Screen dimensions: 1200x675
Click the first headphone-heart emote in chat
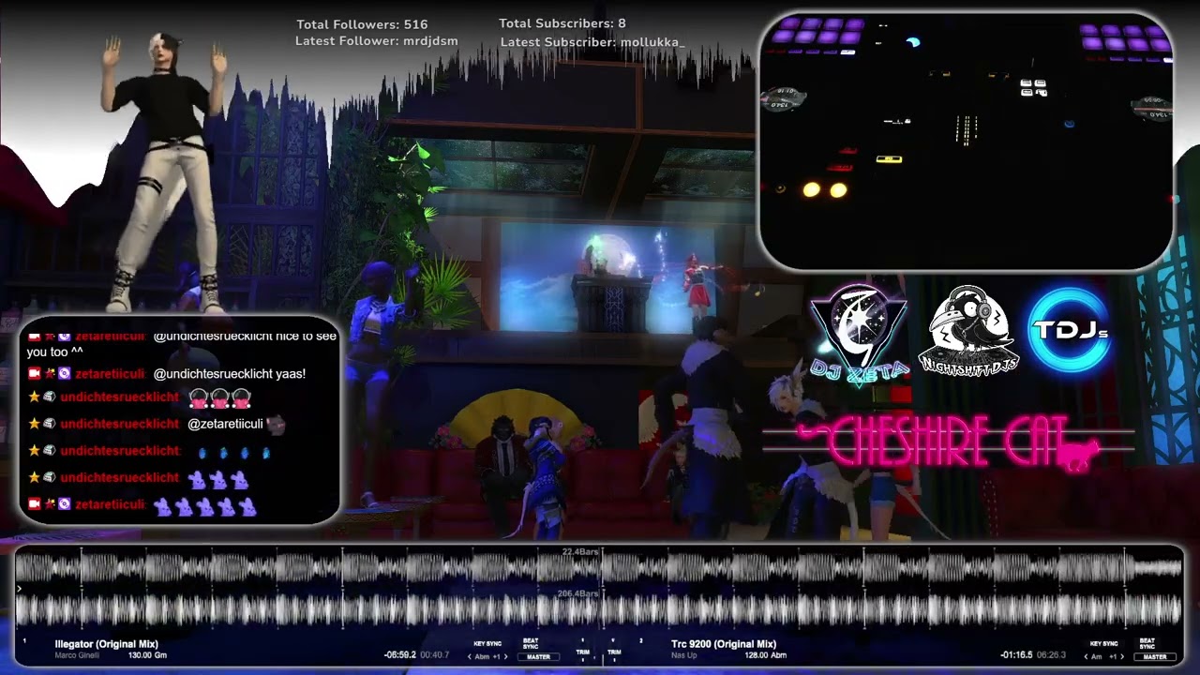(199, 397)
